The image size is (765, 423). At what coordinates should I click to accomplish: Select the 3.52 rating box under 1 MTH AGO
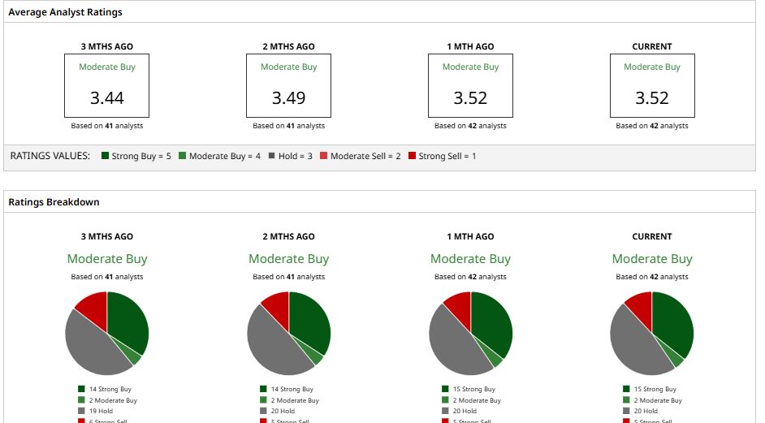[470, 85]
